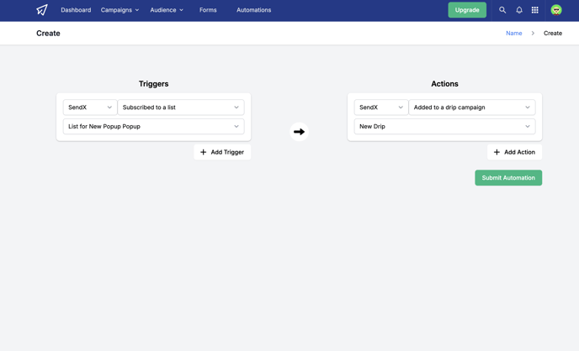Open the Subscribed to a list dropdown
This screenshot has height=351, width=579.
click(181, 107)
